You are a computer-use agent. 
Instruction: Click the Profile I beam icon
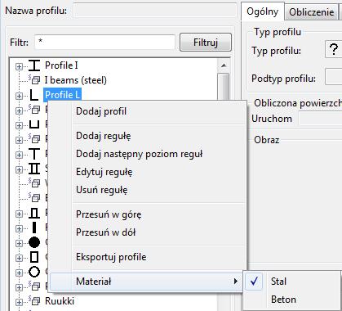(x=34, y=65)
